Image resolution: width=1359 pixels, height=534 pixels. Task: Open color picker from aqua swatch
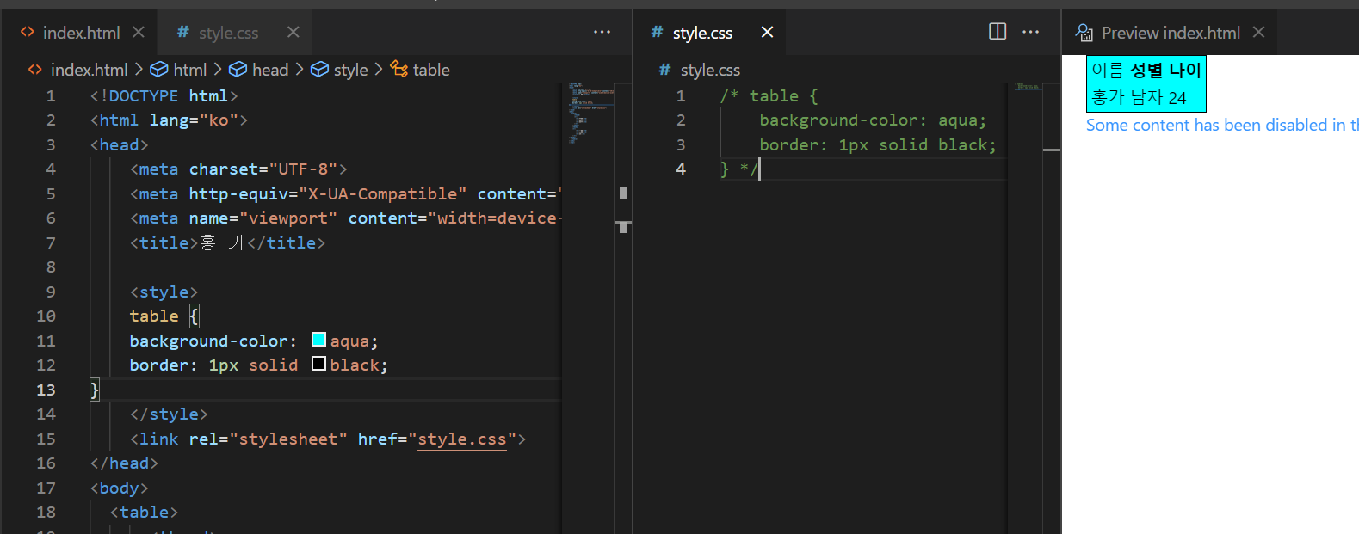[x=318, y=340]
